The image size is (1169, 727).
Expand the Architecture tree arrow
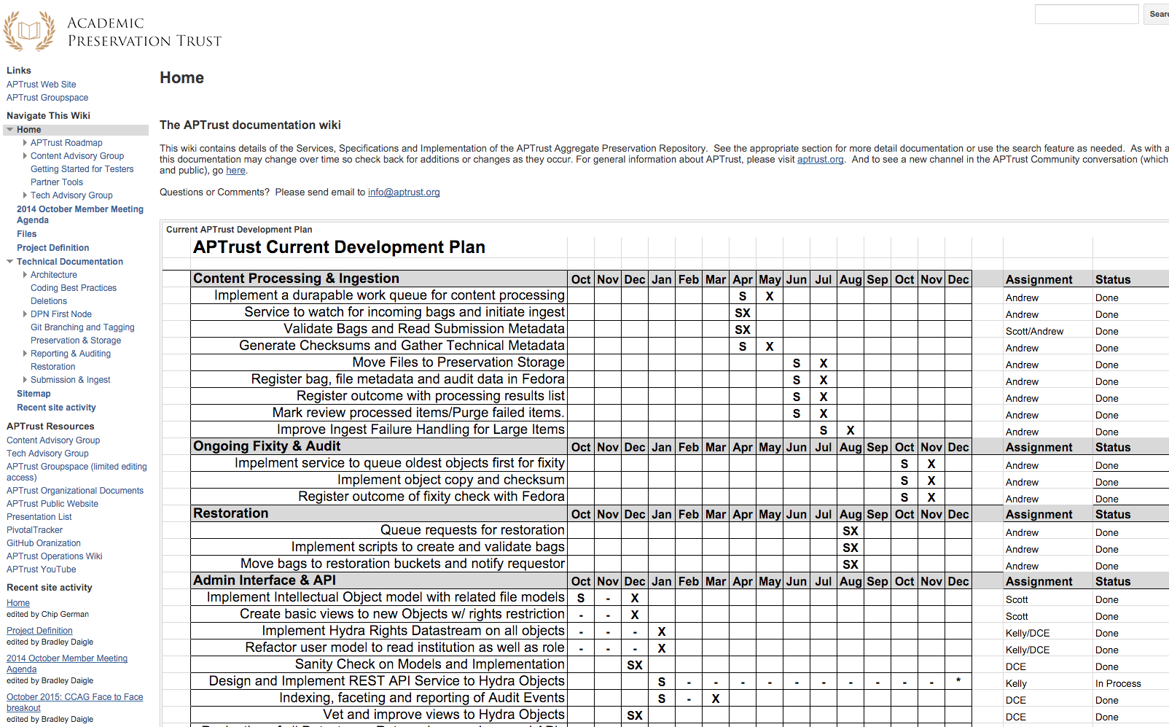(25, 275)
